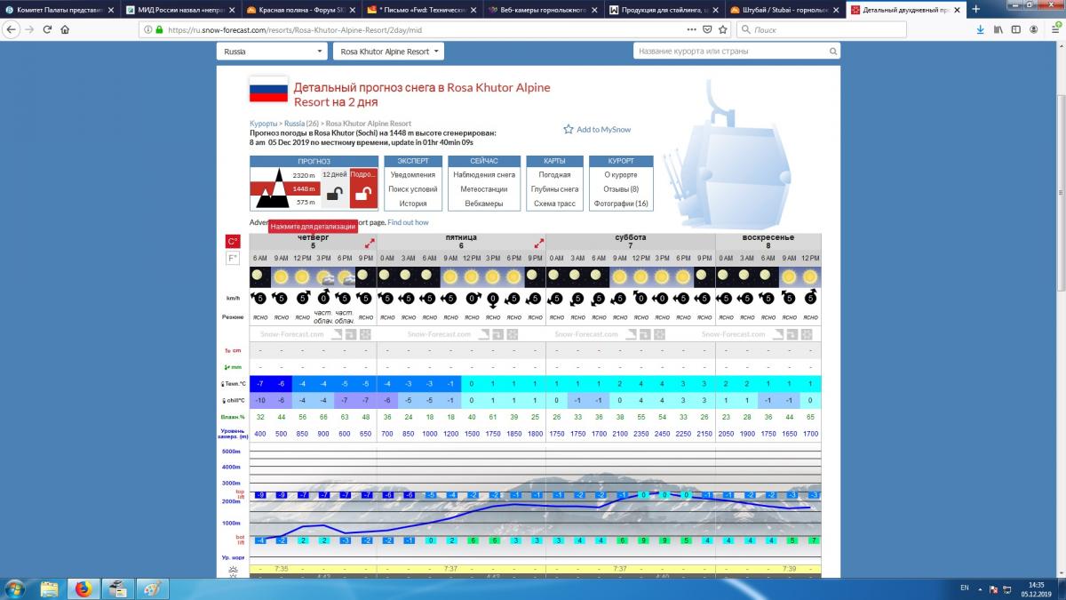This screenshot has height=600, width=1066.
Task: Open the Firefox hamburger menu
Action: tap(1054, 29)
